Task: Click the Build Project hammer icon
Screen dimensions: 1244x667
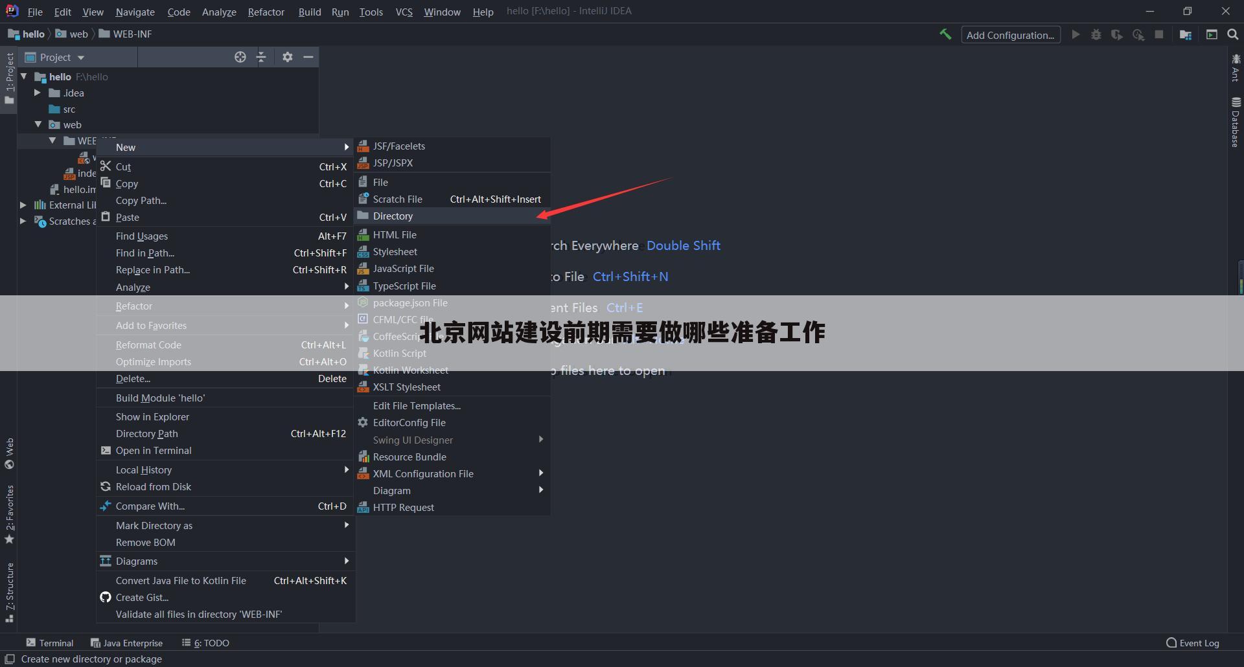Action: pos(945,34)
